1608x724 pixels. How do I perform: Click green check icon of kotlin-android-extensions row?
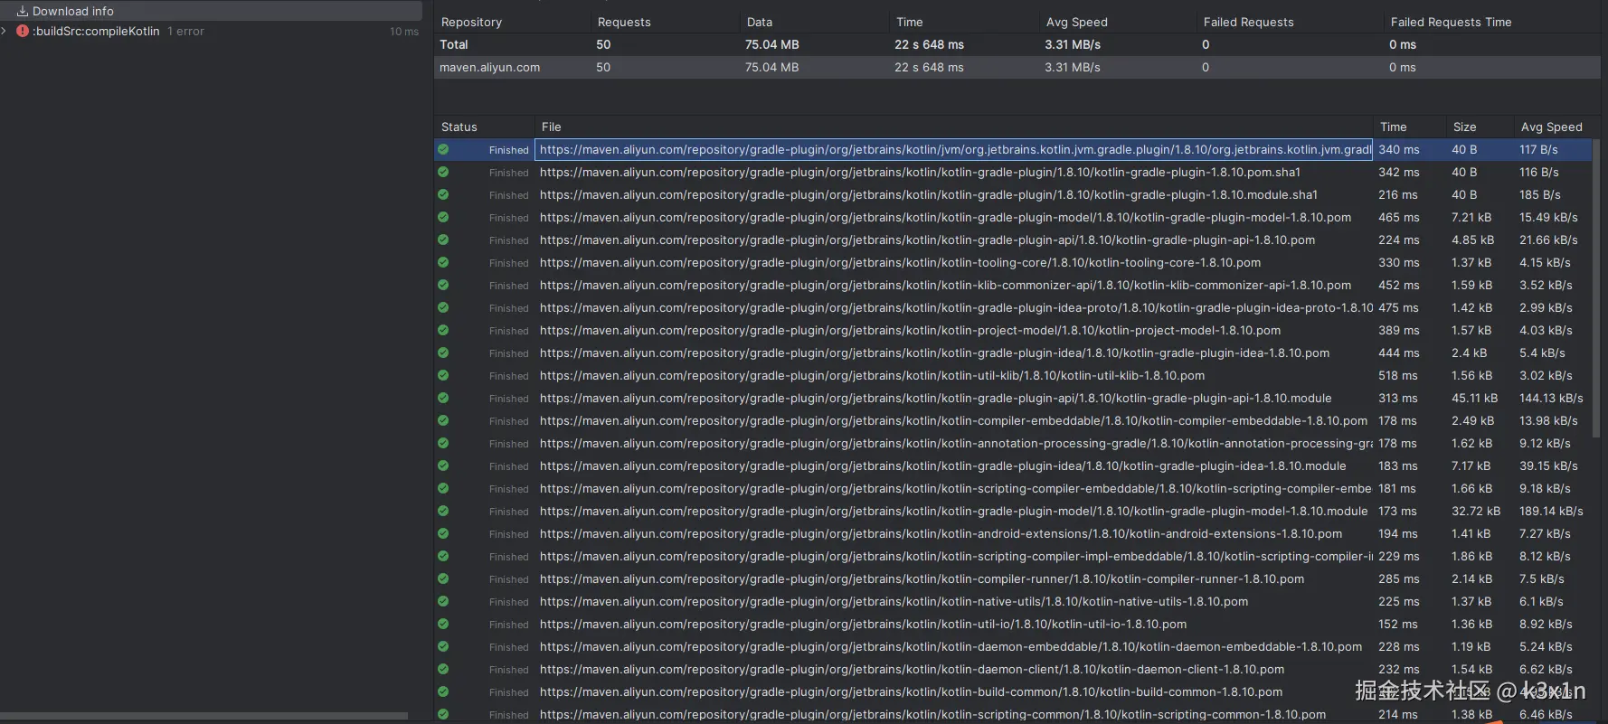click(x=443, y=533)
